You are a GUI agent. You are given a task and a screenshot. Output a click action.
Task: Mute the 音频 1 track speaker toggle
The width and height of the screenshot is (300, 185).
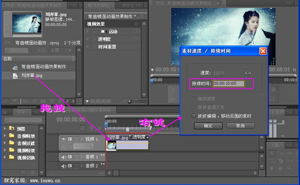pos(63,157)
